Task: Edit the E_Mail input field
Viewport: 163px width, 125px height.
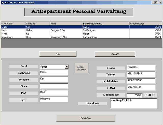Action: click(x=141, y=87)
